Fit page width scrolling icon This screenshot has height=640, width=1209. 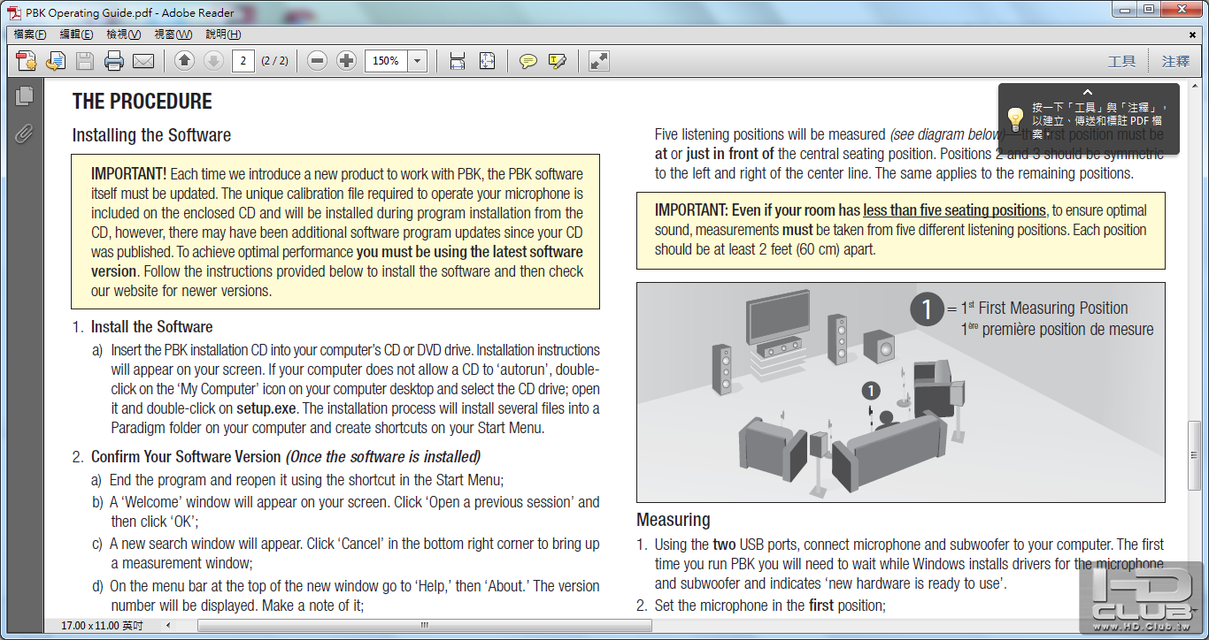[x=458, y=61]
